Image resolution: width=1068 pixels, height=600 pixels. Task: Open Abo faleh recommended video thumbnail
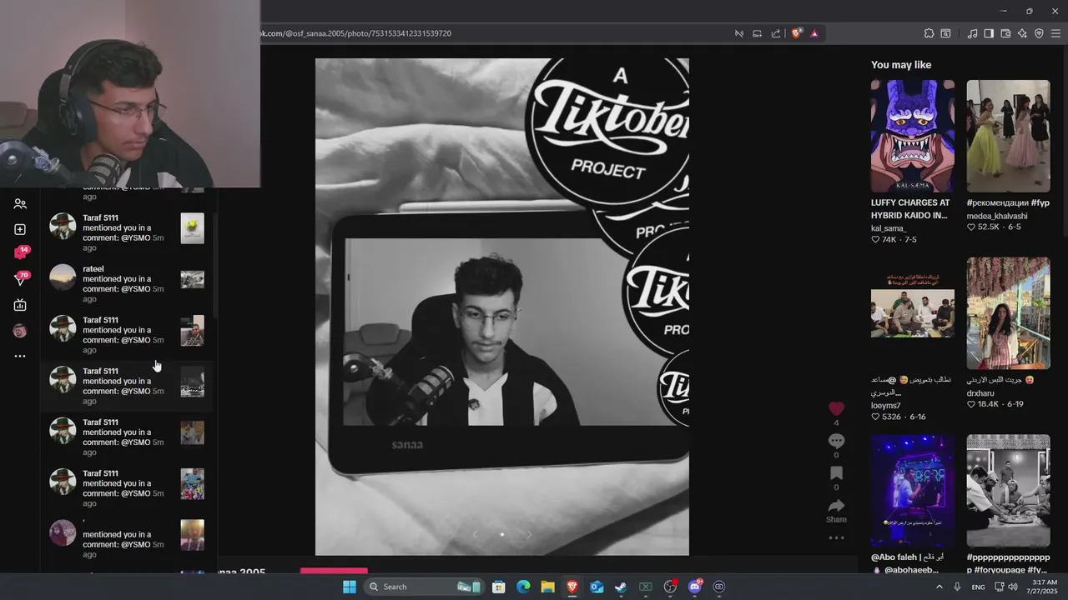coord(913,490)
